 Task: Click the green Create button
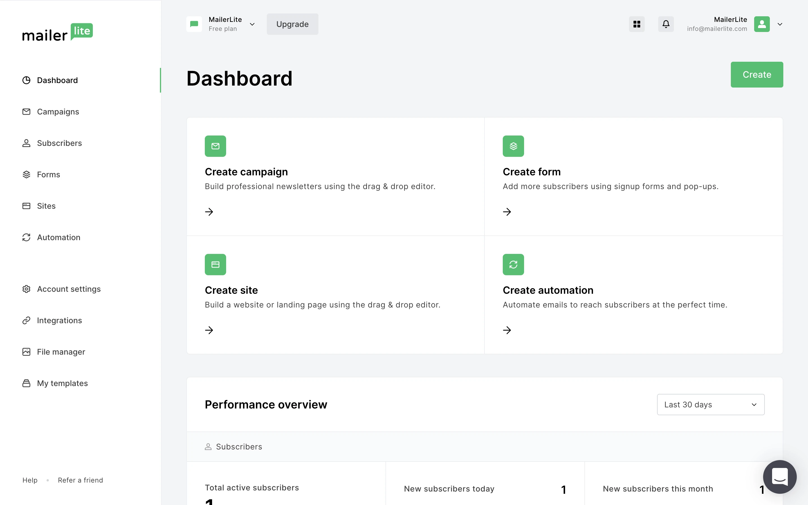[757, 74]
